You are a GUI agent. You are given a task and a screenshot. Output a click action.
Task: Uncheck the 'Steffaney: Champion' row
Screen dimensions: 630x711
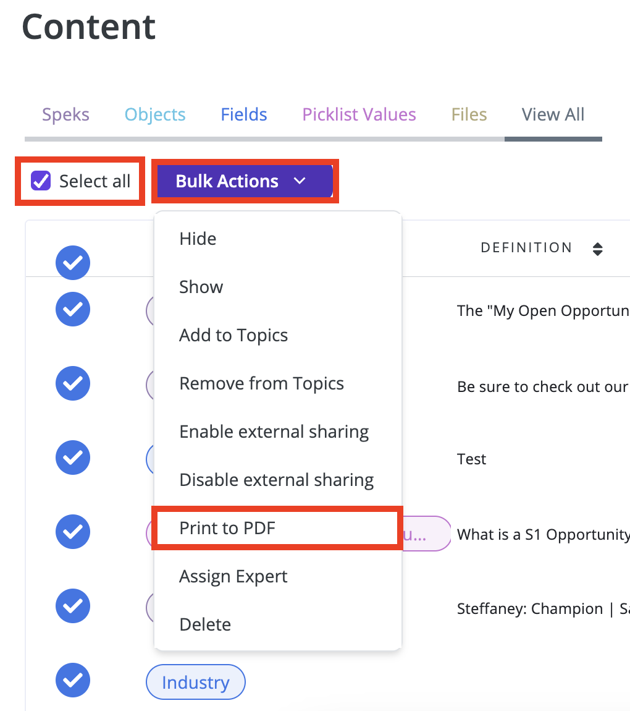pyautogui.click(x=73, y=606)
